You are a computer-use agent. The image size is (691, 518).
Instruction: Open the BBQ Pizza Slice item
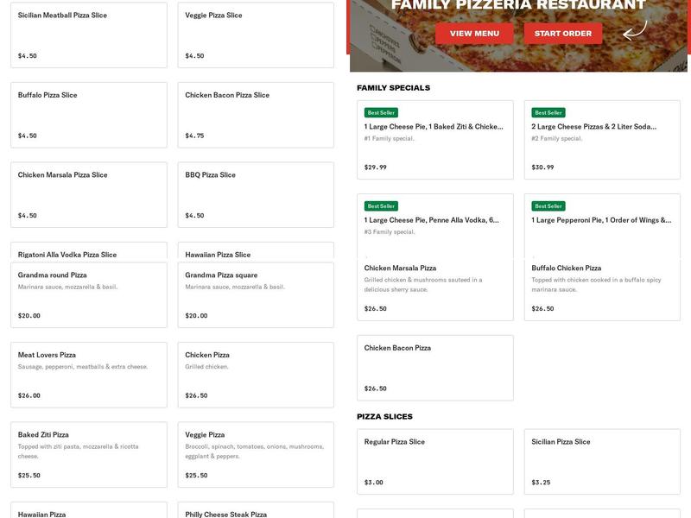coord(255,193)
